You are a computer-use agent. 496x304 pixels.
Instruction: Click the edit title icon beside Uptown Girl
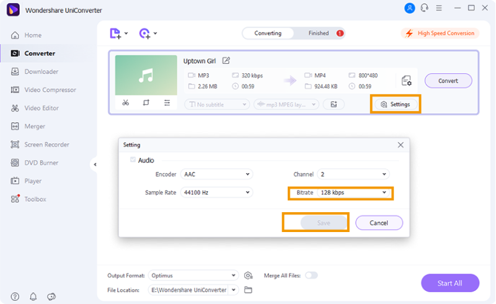point(226,61)
